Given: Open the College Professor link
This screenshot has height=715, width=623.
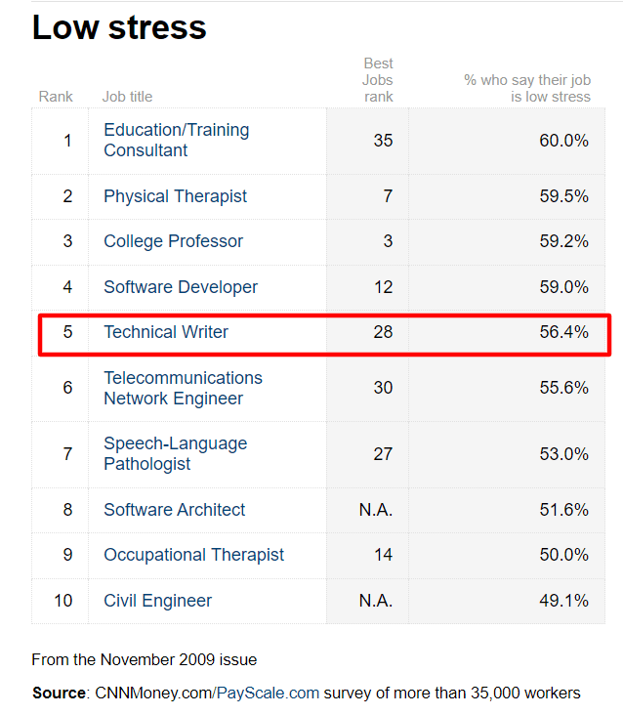Looking at the screenshot, I should tap(173, 241).
